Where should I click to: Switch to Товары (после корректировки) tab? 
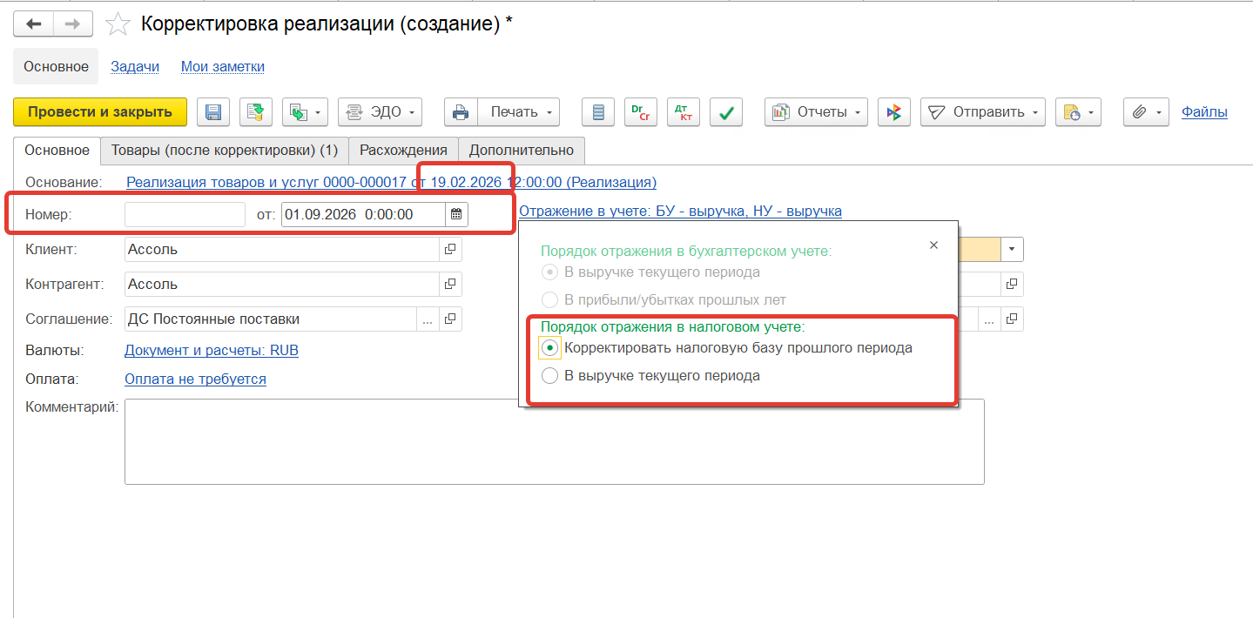tap(225, 151)
